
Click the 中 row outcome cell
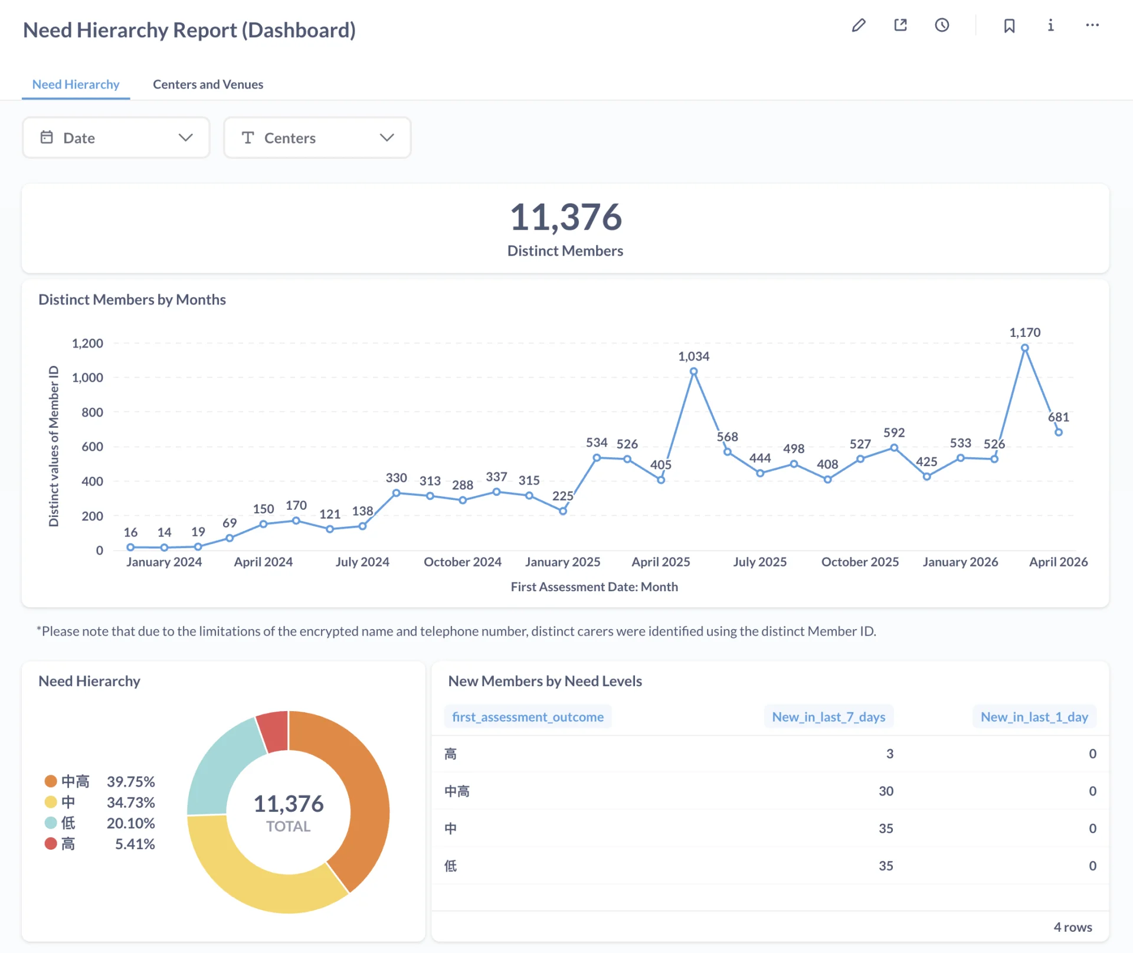click(x=450, y=828)
